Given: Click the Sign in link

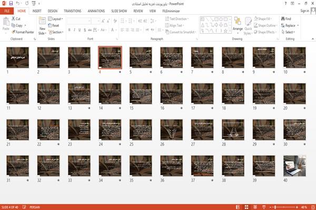Looking at the screenshot, I should 304,11.
